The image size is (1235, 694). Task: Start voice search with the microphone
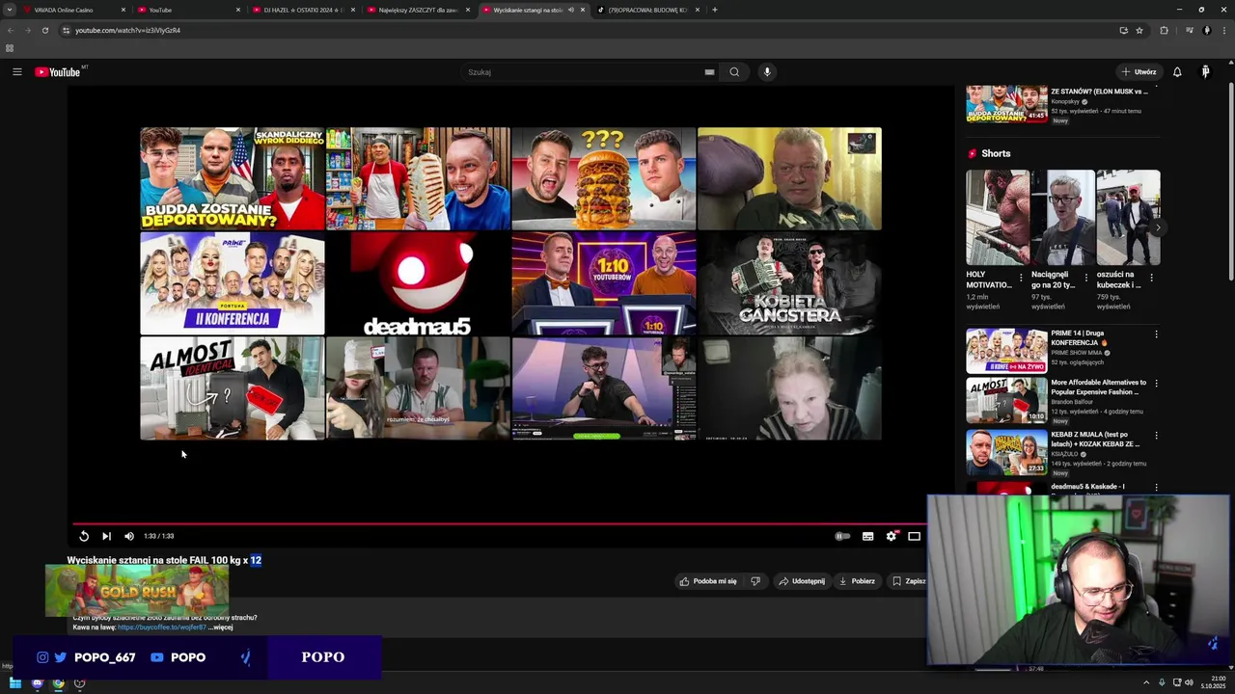(x=767, y=72)
